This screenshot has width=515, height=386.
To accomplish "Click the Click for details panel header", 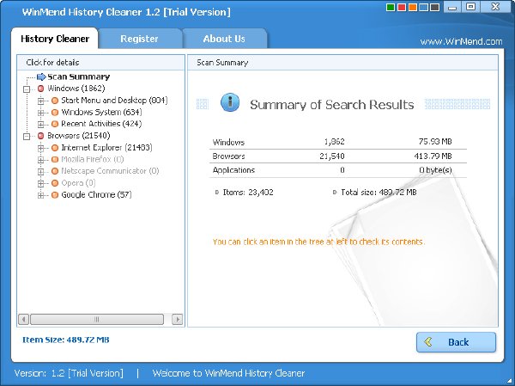I will click(100, 63).
